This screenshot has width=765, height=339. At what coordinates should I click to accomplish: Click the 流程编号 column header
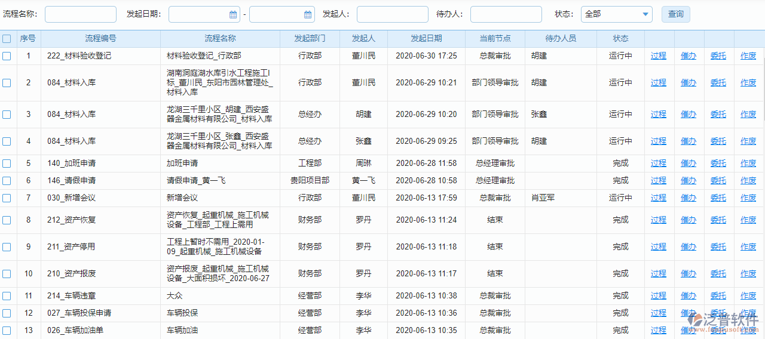[100, 39]
